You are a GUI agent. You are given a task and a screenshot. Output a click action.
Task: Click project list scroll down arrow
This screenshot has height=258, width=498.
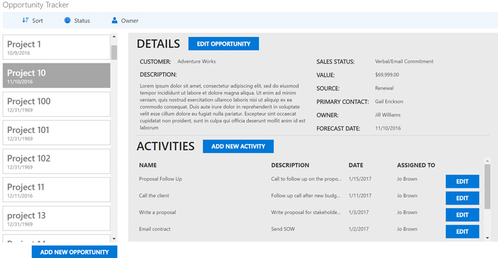114,239
